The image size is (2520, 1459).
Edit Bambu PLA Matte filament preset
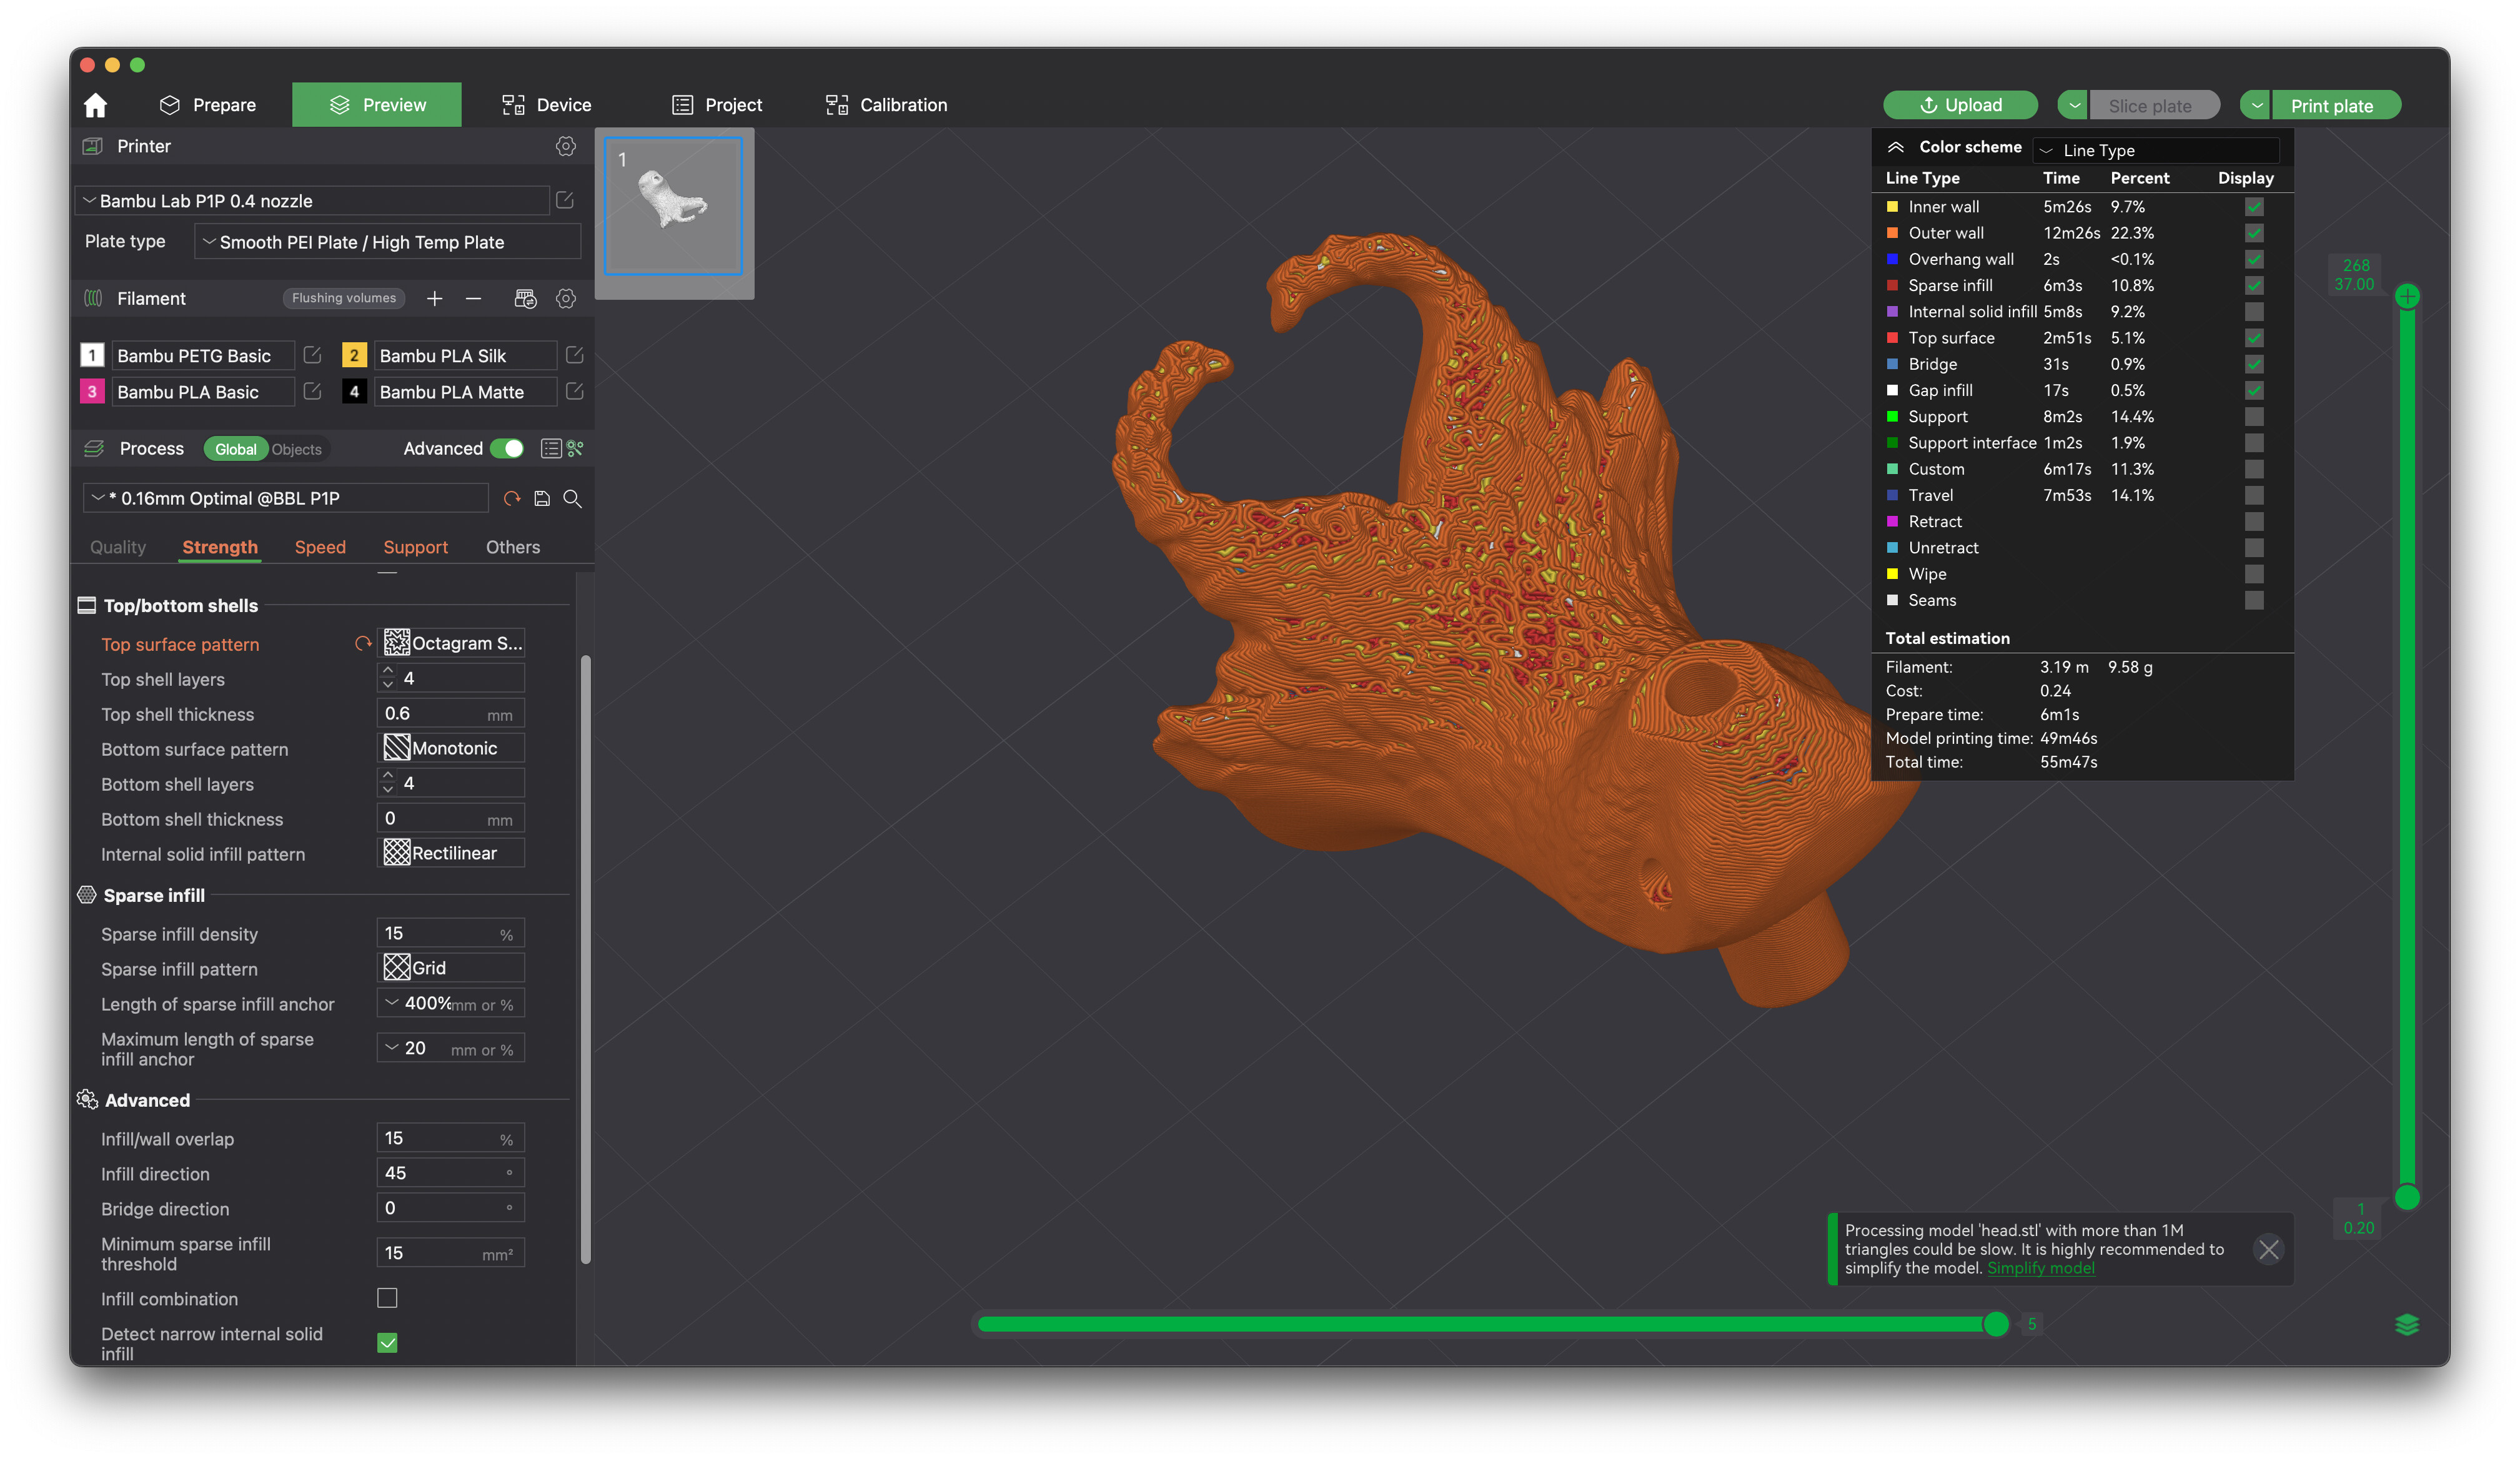(574, 391)
